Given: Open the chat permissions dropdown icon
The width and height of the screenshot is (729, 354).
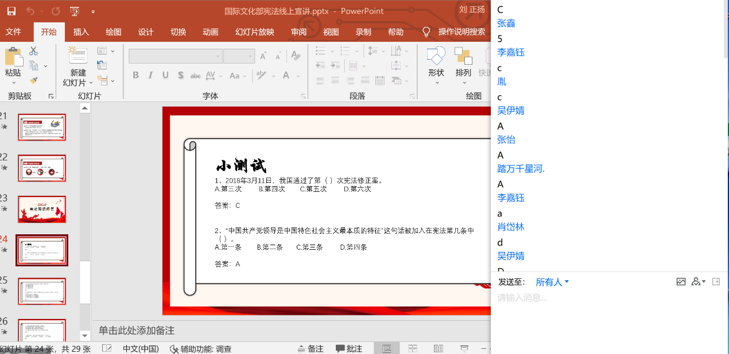Looking at the screenshot, I should [x=699, y=282].
